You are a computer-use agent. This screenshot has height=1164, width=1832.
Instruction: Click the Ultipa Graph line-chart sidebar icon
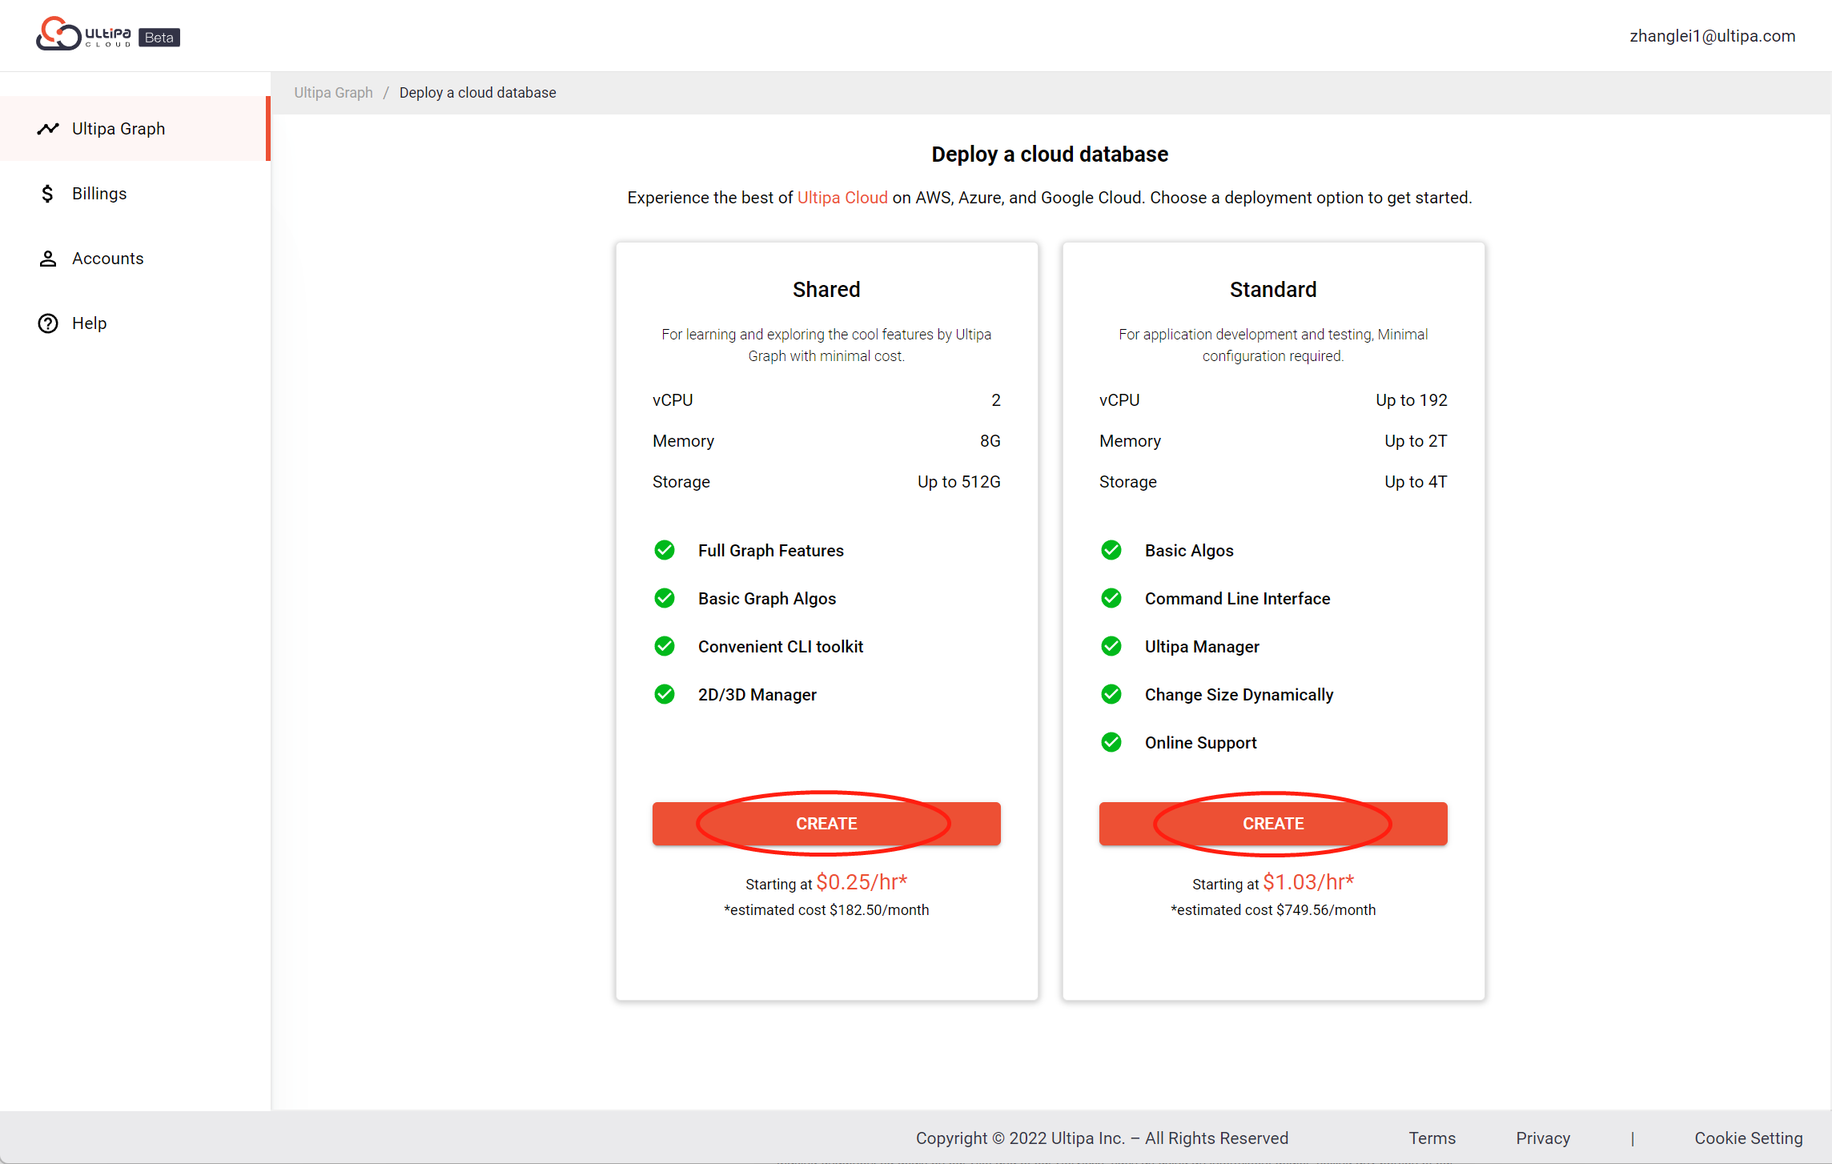click(48, 129)
